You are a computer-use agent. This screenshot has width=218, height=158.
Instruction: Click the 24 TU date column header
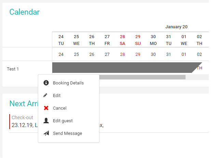[61, 40]
